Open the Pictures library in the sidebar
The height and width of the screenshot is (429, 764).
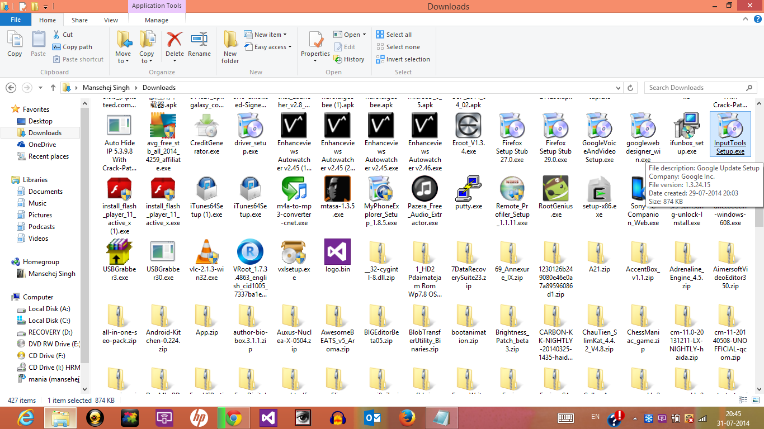40,215
